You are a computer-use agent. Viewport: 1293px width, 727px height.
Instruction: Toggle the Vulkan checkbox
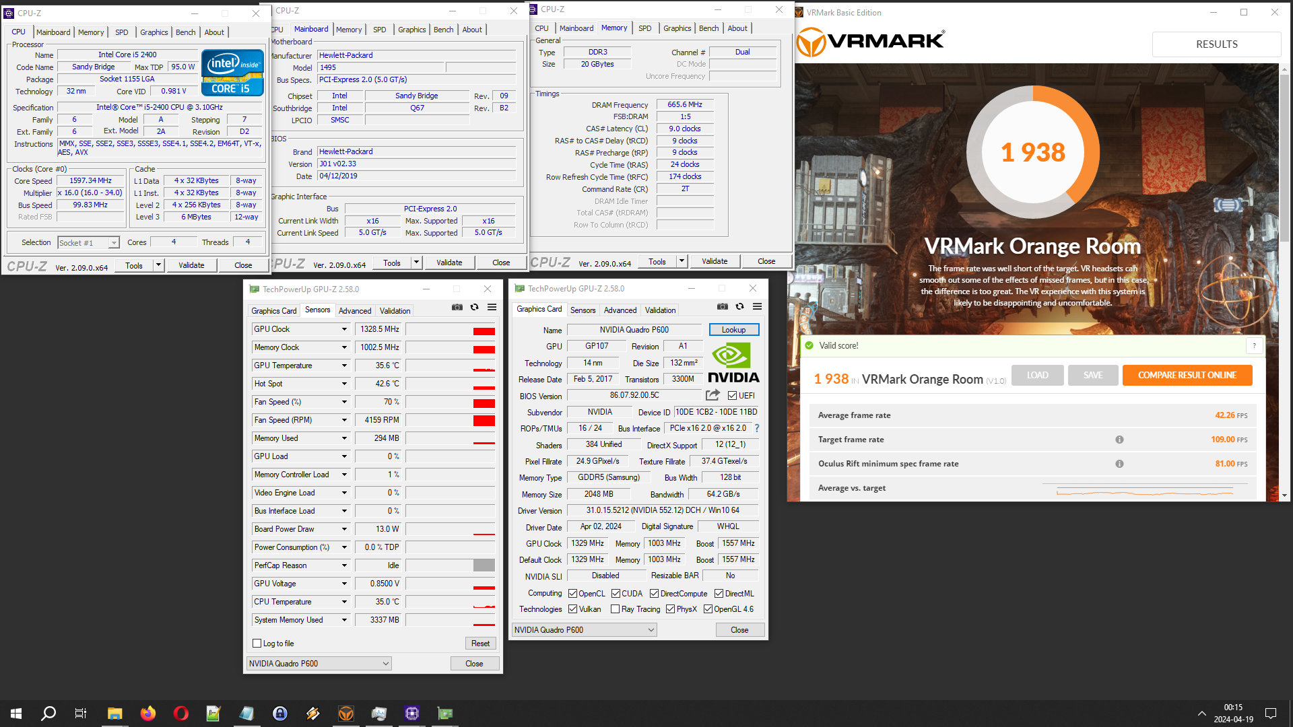[x=572, y=609]
